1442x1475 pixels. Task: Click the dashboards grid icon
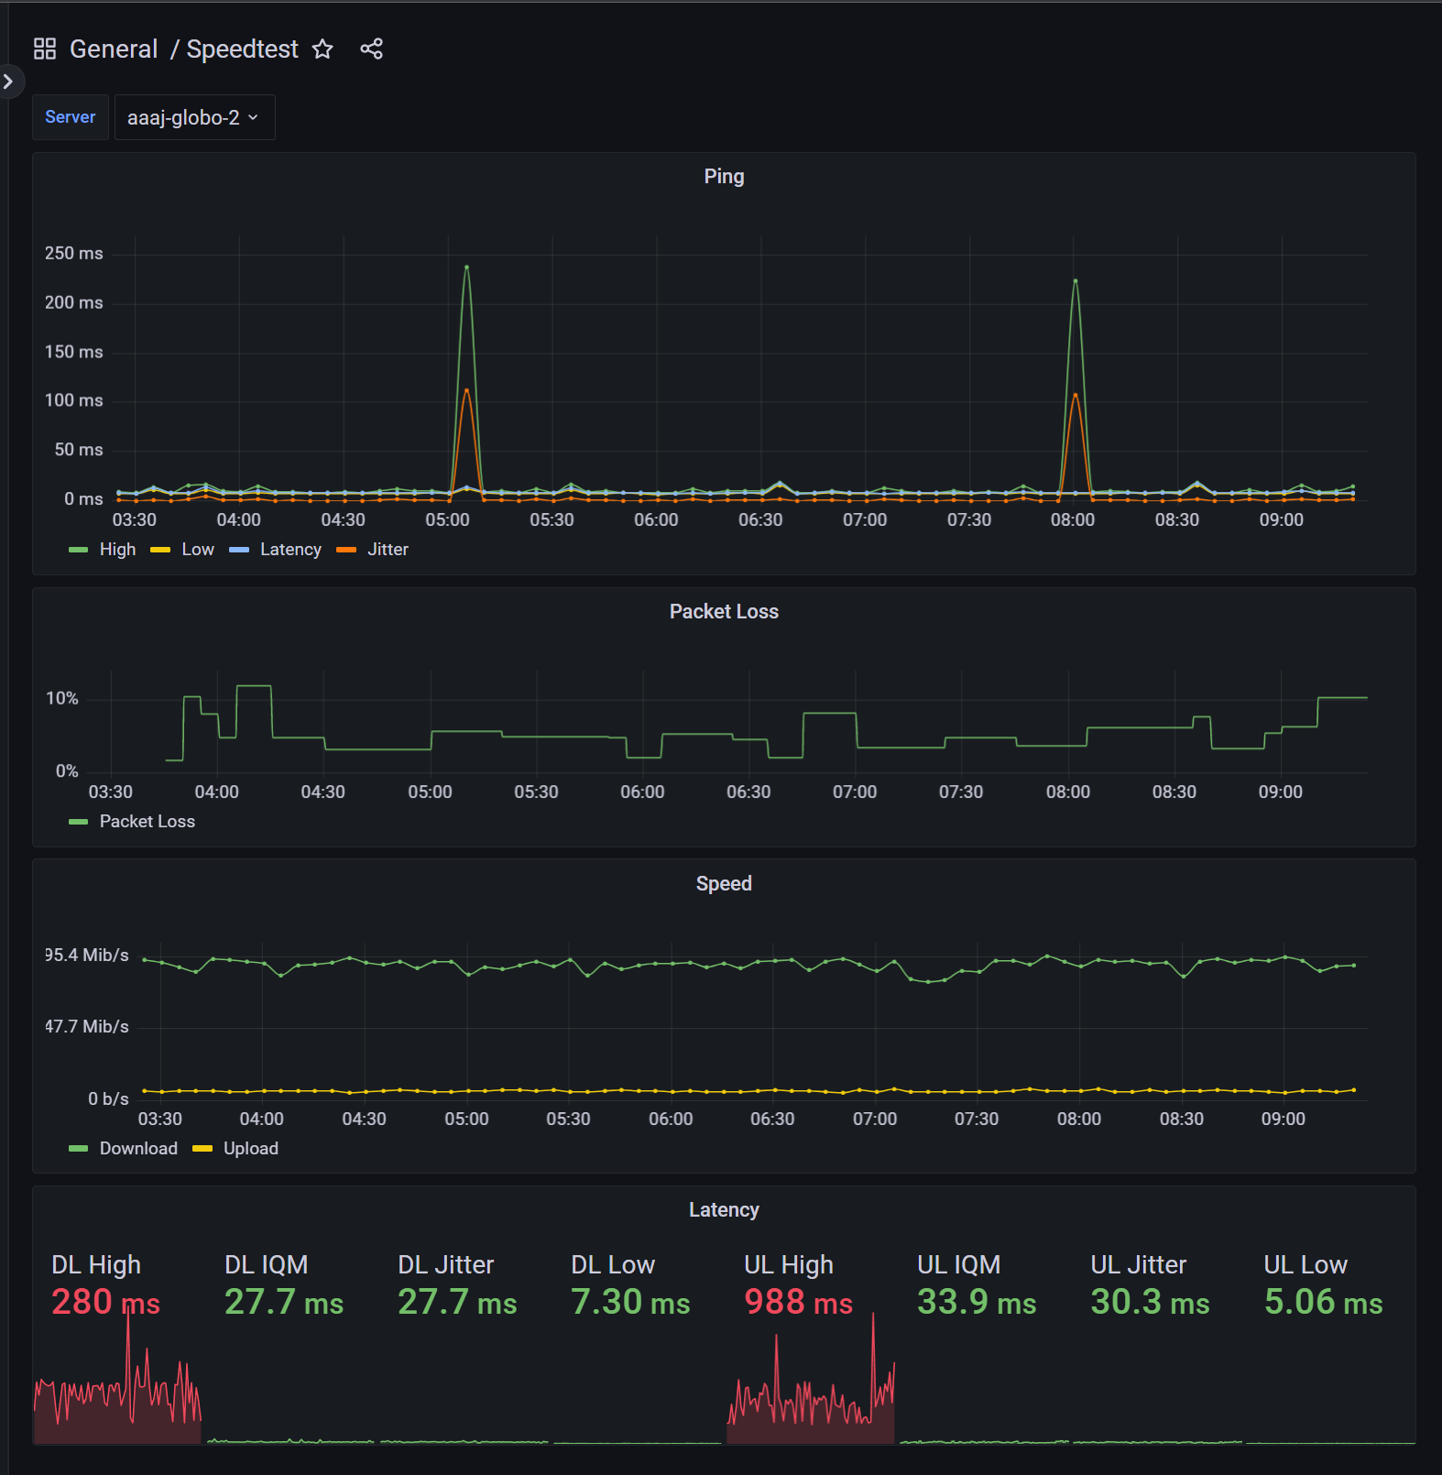point(45,49)
